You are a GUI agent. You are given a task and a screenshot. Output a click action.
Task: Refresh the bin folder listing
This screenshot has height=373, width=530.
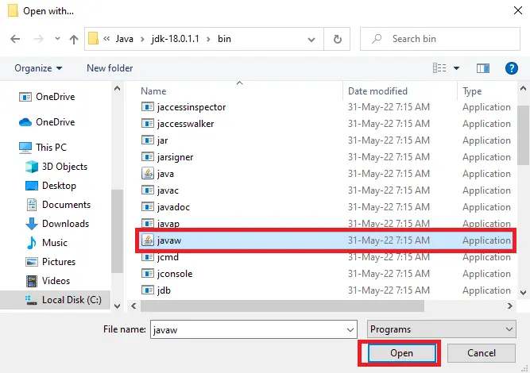337,39
